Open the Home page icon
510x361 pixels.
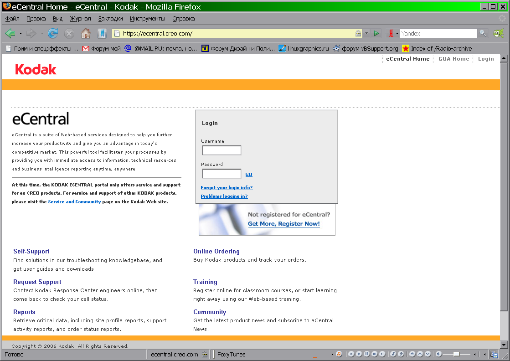coord(86,33)
